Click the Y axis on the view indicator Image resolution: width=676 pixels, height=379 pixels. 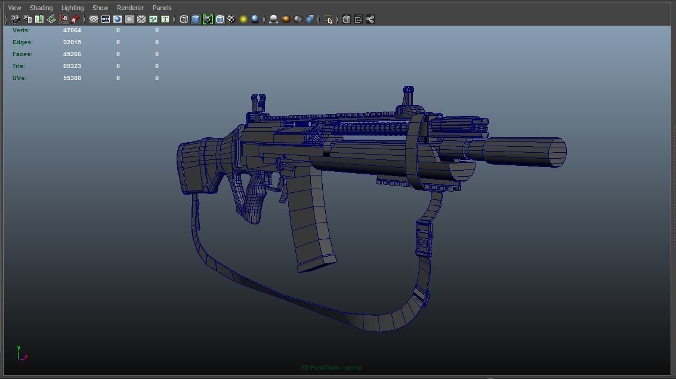(20, 349)
